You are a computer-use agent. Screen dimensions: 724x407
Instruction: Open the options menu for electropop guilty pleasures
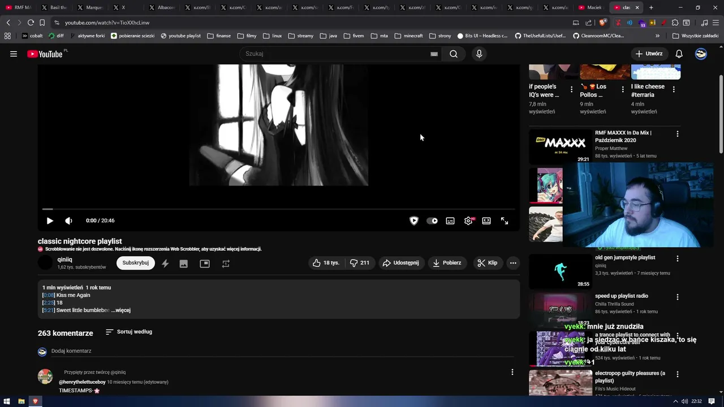[677, 374]
